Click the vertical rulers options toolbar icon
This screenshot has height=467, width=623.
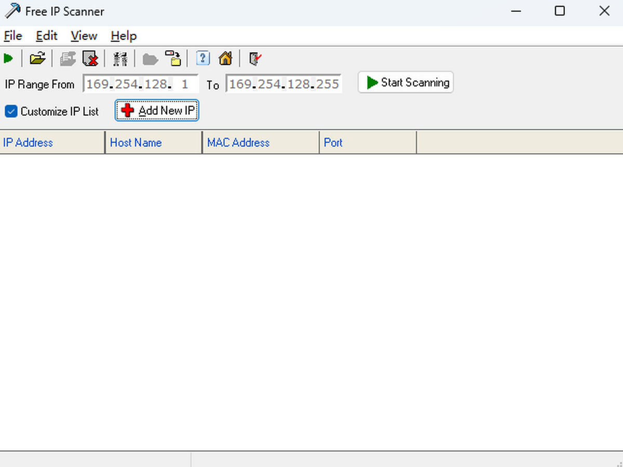coord(120,59)
